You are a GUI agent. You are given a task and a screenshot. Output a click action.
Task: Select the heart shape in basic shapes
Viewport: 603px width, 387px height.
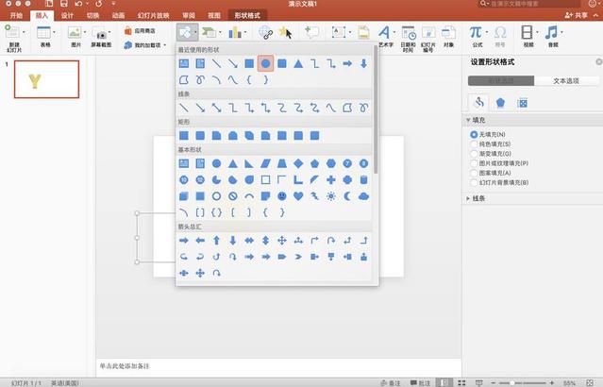[x=298, y=196]
